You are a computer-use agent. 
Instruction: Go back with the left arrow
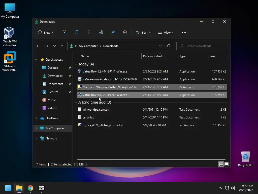38,46
